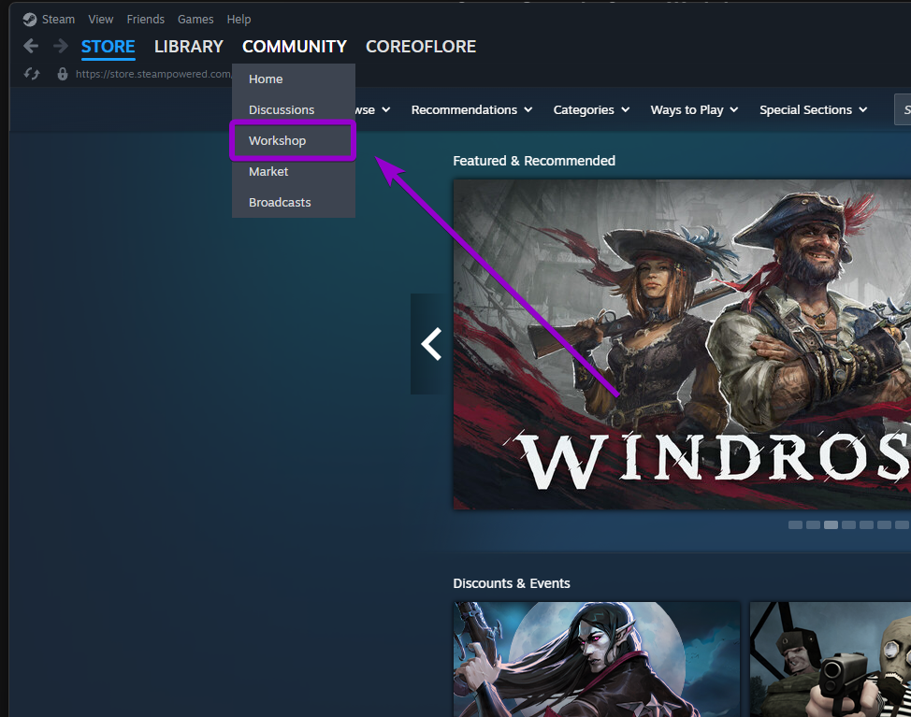
Task: Open the vampire character discount event card
Action: [x=597, y=659]
